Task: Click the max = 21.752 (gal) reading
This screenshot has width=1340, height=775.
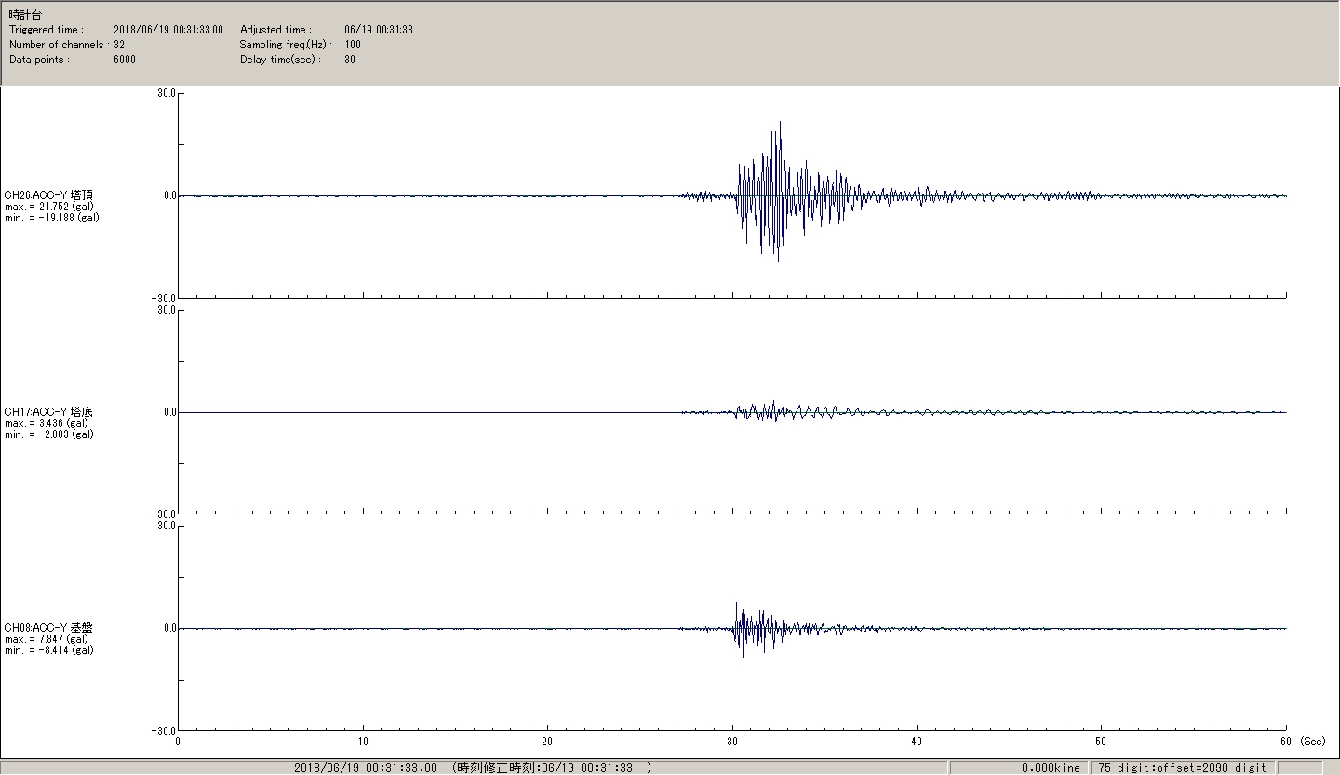Action: (x=48, y=207)
